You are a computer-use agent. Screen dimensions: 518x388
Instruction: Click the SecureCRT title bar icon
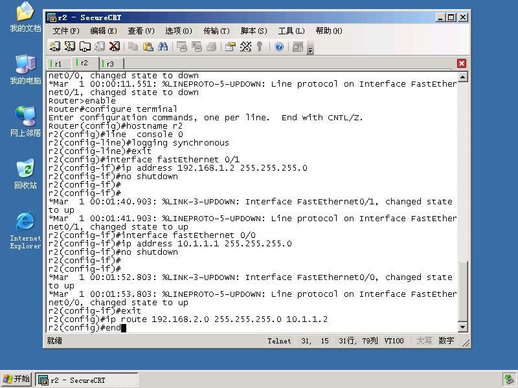pyautogui.click(x=52, y=17)
